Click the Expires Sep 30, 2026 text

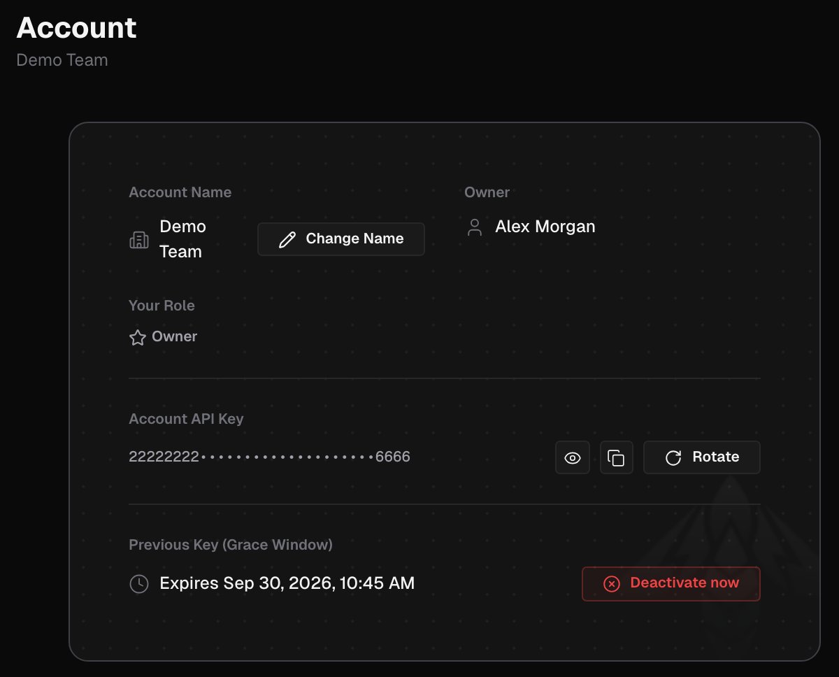pyautogui.click(x=287, y=583)
